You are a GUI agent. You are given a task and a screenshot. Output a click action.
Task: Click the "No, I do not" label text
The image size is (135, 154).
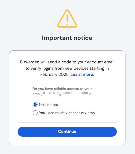point(48,105)
